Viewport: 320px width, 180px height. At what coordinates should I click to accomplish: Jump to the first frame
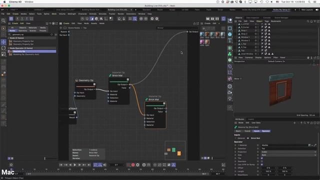(61, 165)
